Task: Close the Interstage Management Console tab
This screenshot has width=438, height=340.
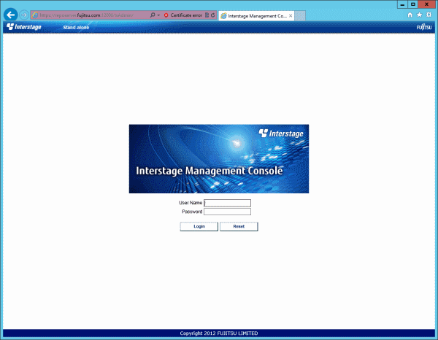Action: pyautogui.click(x=291, y=16)
